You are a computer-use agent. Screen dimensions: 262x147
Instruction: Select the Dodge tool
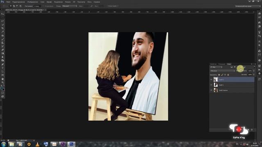click(2, 60)
